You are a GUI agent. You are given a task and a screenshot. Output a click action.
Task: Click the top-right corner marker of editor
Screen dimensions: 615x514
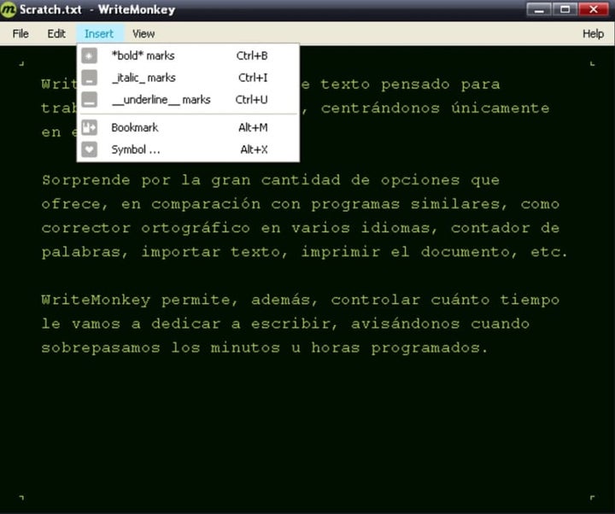pos(592,63)
